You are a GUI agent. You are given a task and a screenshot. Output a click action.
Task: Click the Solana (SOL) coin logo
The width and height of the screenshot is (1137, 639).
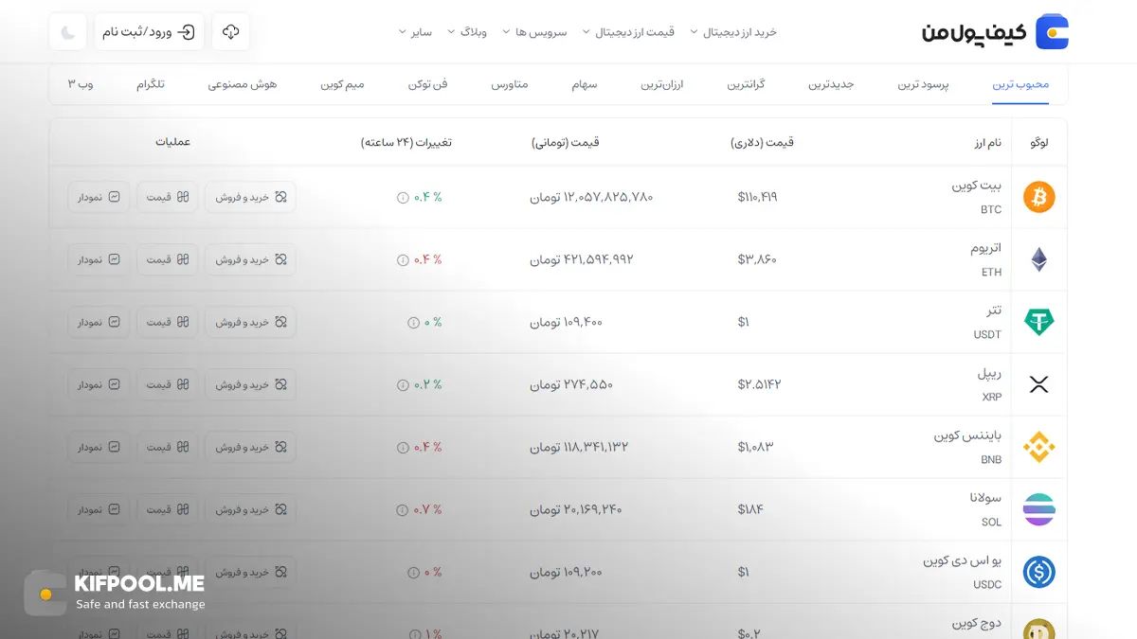1038,509
